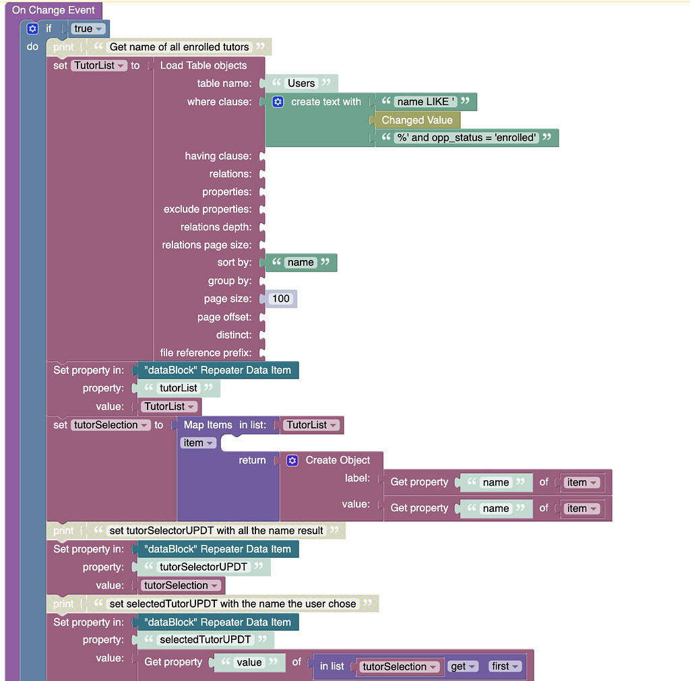Open the get dropdown in the in list block
The image size is (690, 681).
[463, 666]
